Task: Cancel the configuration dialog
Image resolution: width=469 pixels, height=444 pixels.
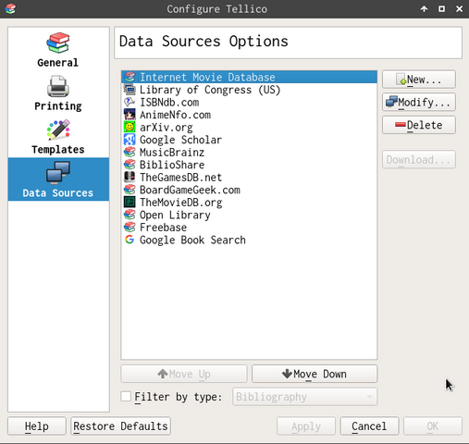Action: coord(369,426)
